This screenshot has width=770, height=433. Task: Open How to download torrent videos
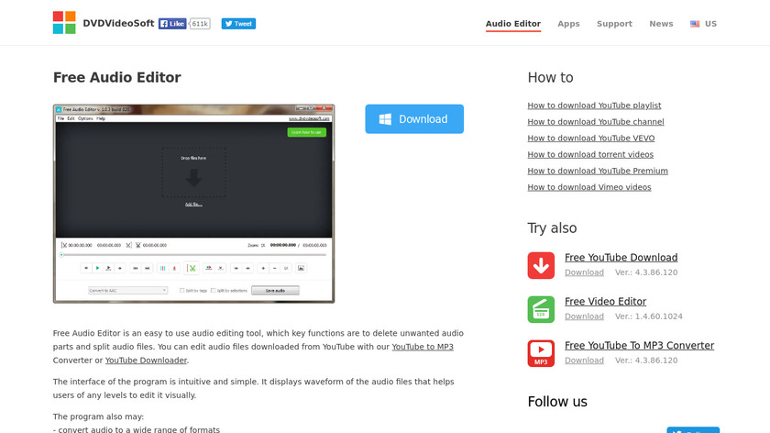coord(590,154)
